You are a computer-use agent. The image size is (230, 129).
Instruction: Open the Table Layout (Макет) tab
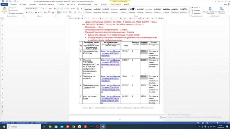126,5
